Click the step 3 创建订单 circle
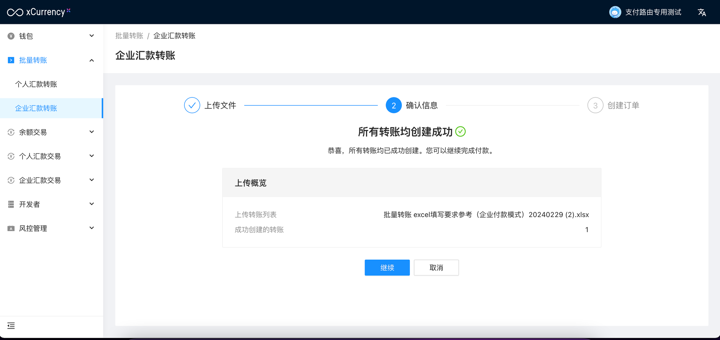720x340 pixels. point(595,105)
